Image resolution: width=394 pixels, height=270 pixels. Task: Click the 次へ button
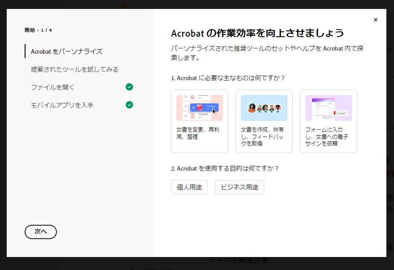(x=41, y=232)
